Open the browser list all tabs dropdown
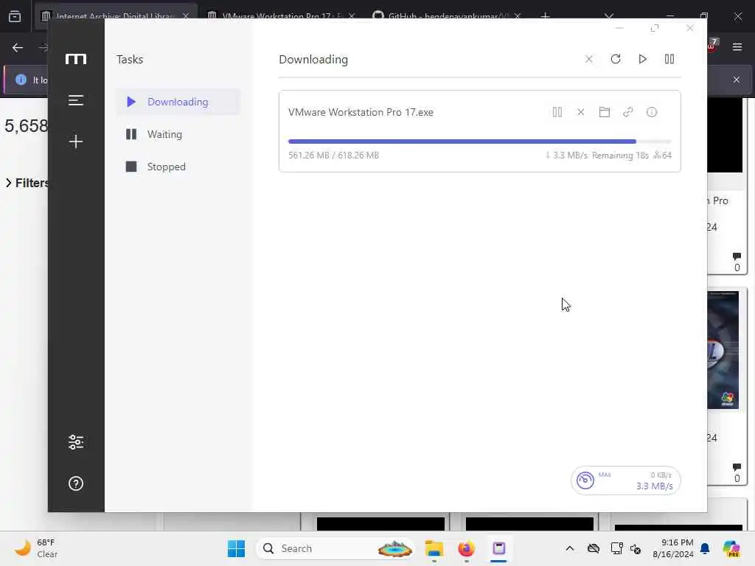 click(609, 16)
